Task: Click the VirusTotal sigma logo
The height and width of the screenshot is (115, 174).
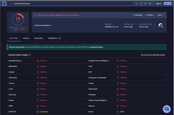Action: point(4,3)
